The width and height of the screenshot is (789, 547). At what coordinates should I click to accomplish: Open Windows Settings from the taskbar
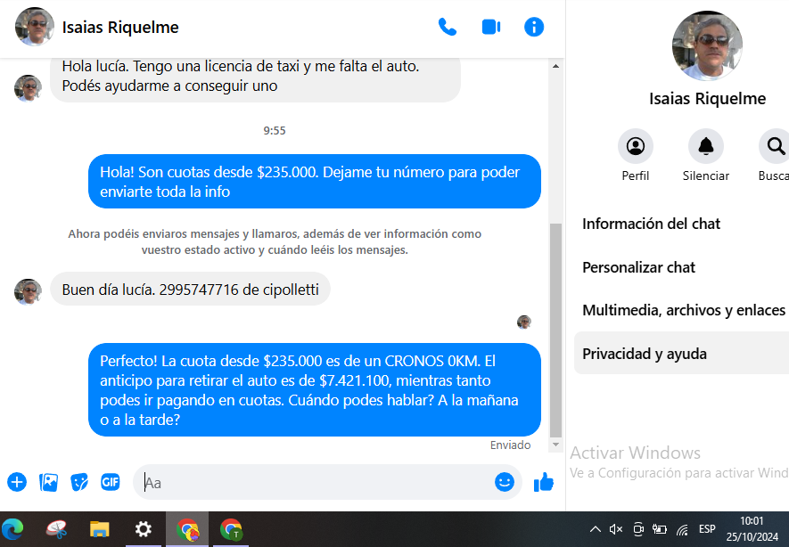coord(143,529)
